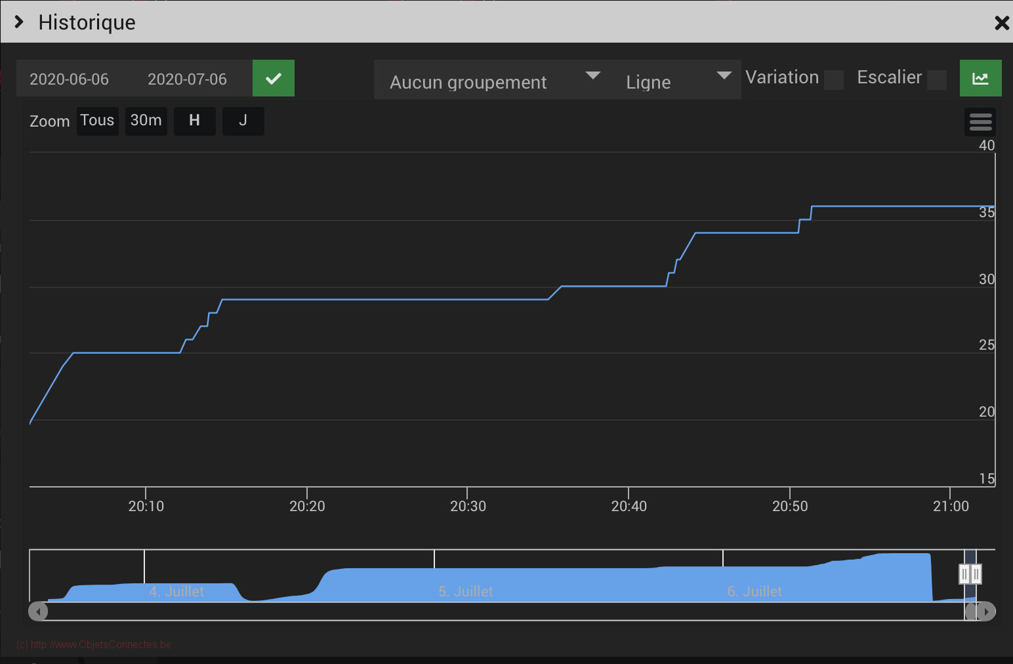Collapse the Historique panel chevron

click(x=19, y=22)
